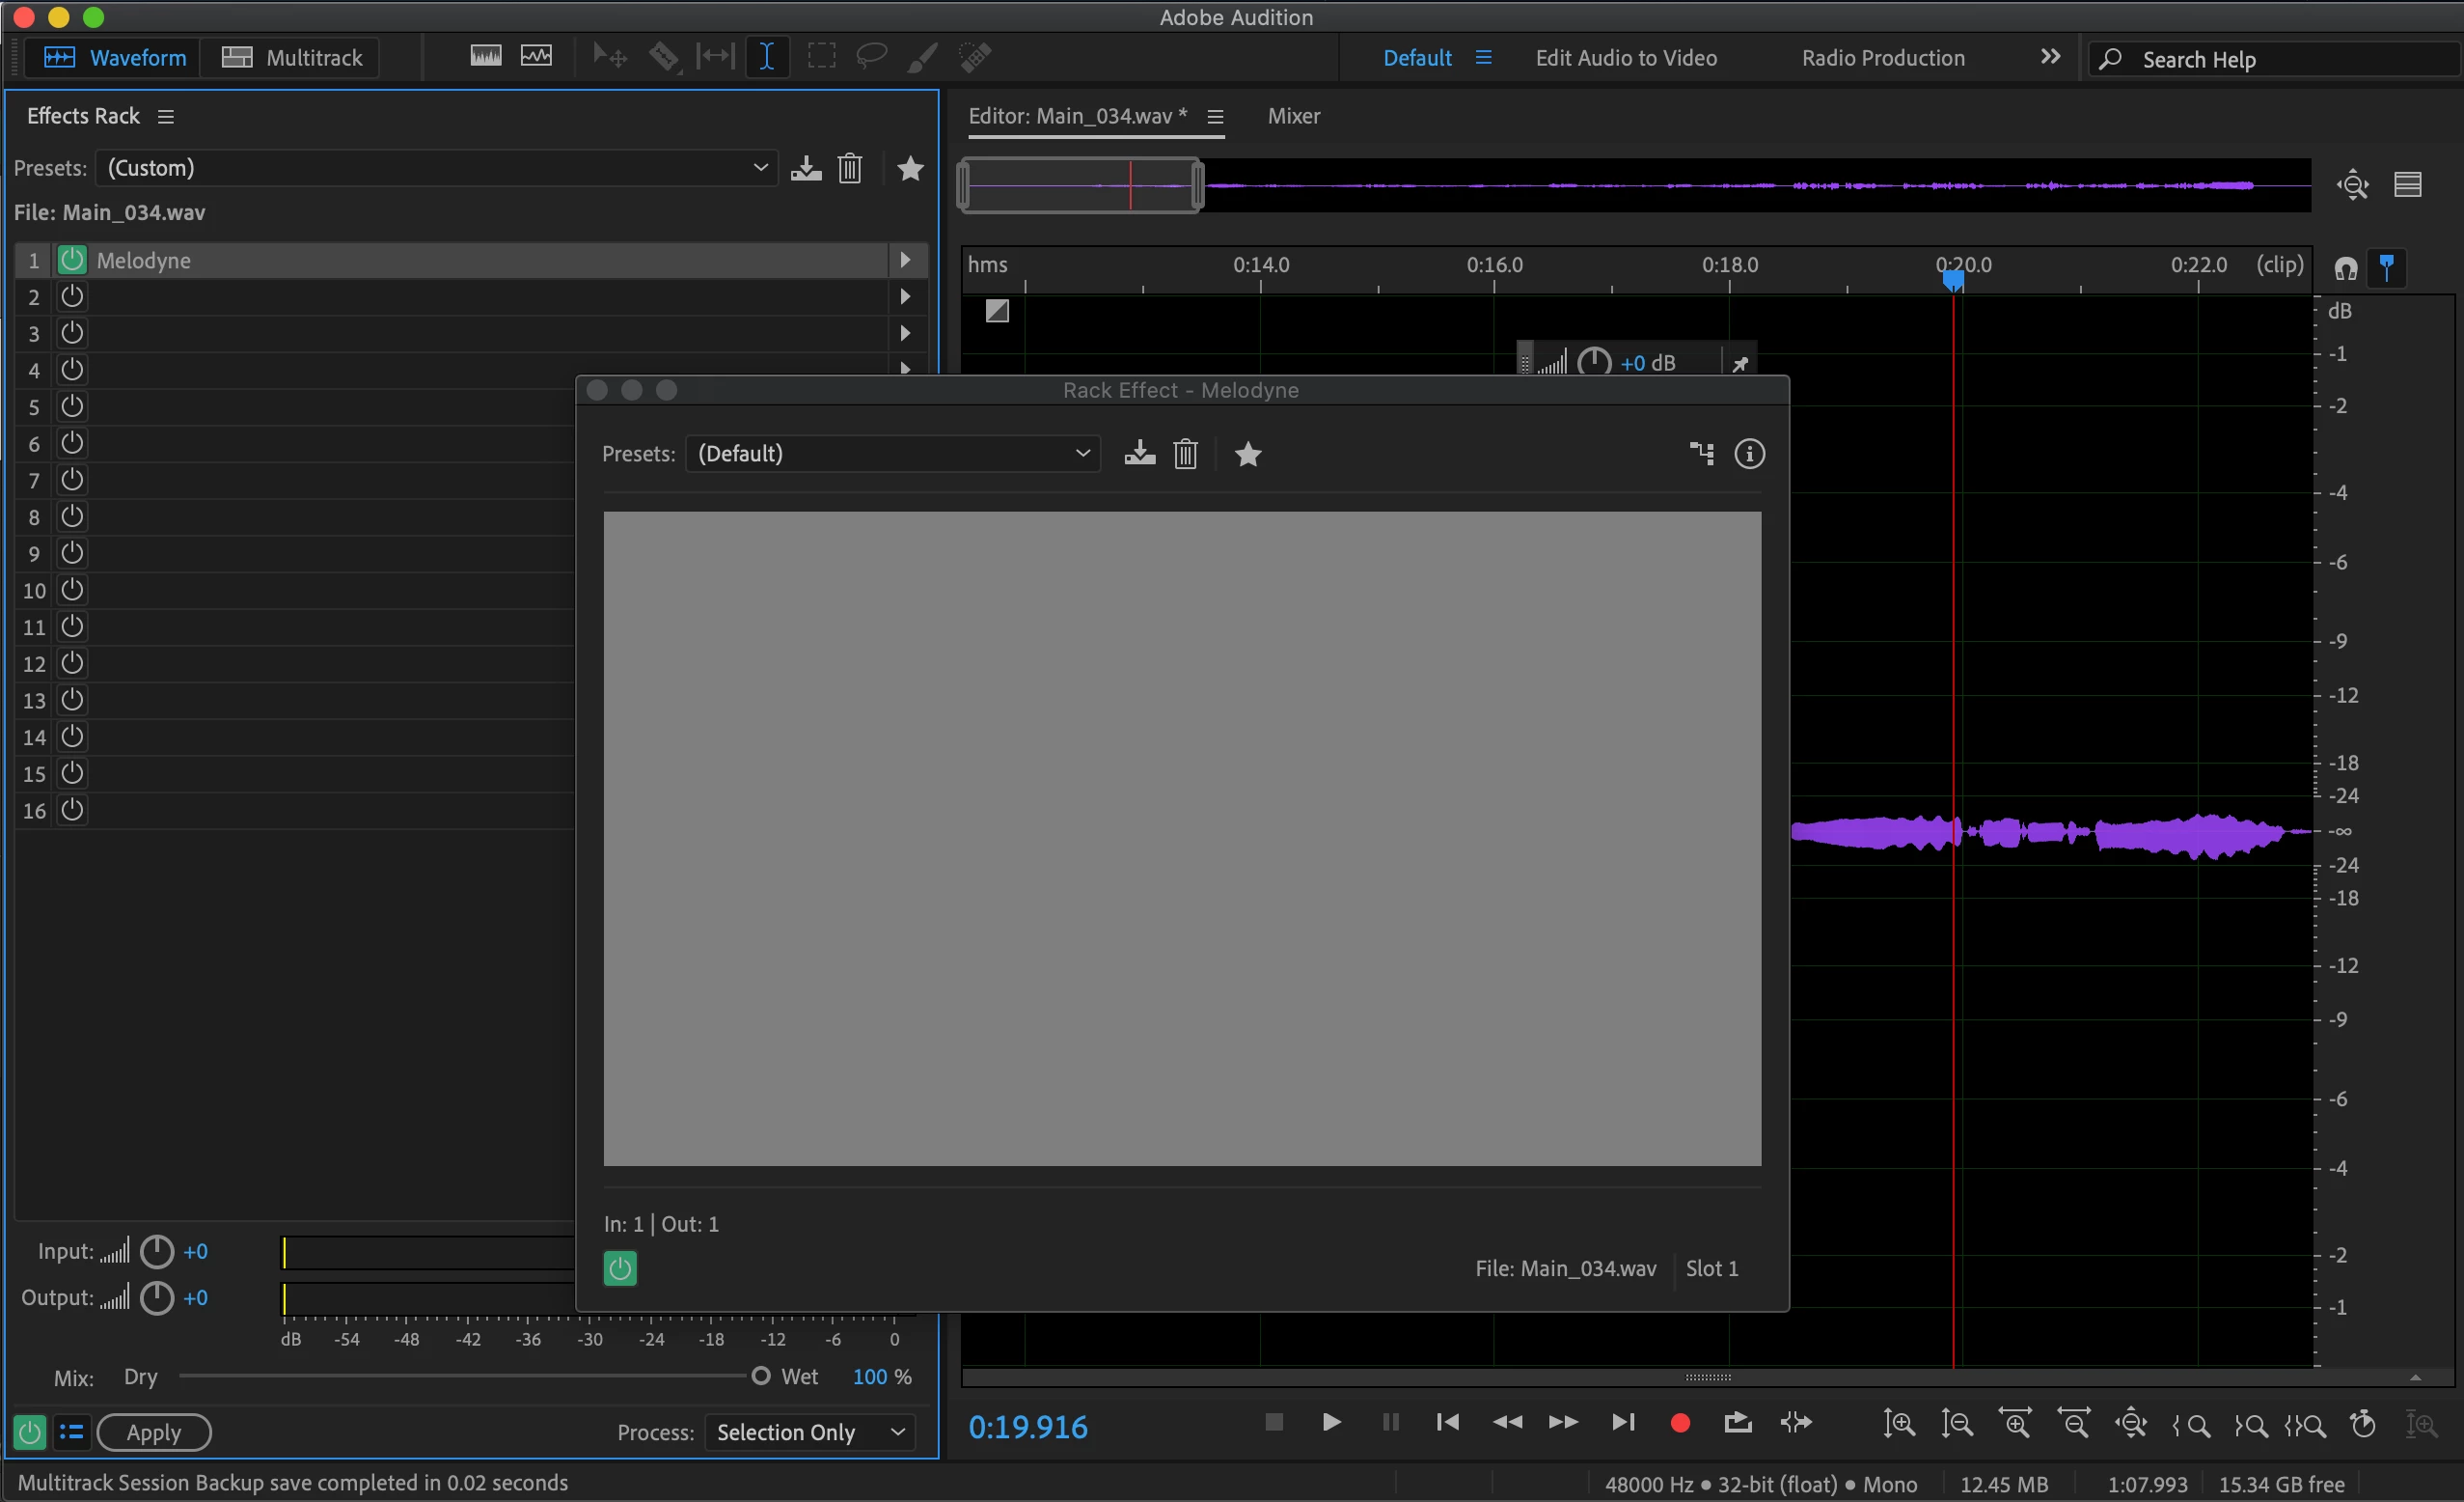Switch to Radio Production workspace

1883,58
